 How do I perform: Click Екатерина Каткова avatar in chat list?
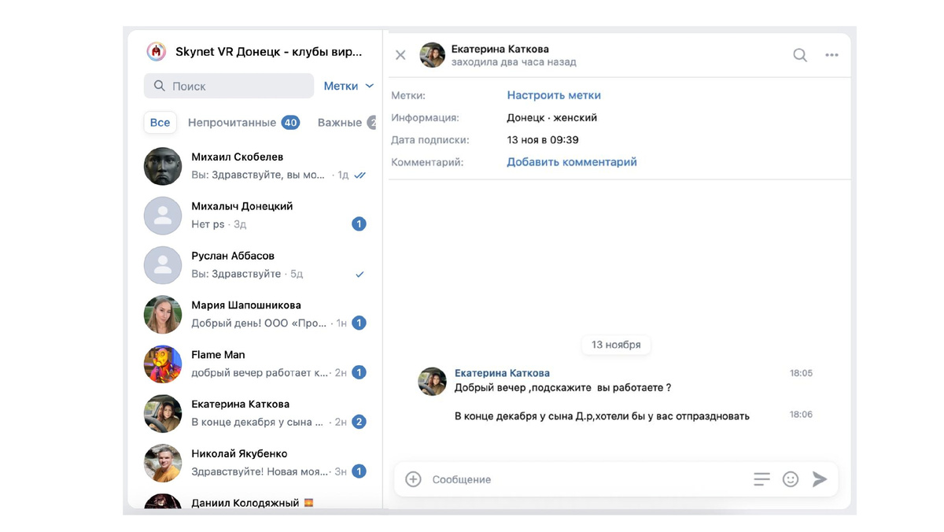pos(163,414)
